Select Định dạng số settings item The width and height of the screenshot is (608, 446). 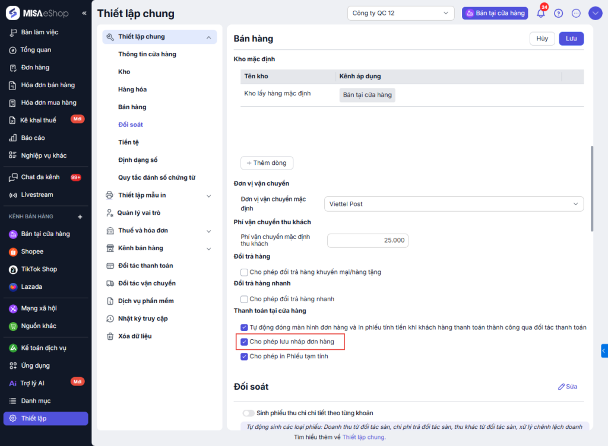[x=138, y=160]
